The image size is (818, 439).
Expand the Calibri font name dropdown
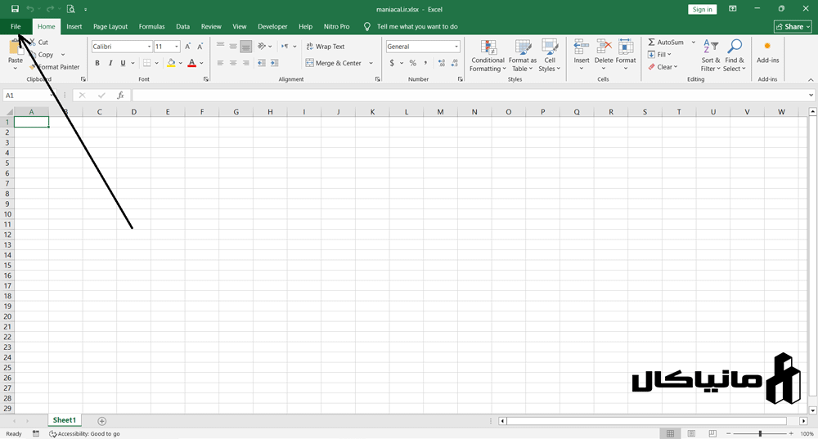pyautogui.click(x=149, y=47)
